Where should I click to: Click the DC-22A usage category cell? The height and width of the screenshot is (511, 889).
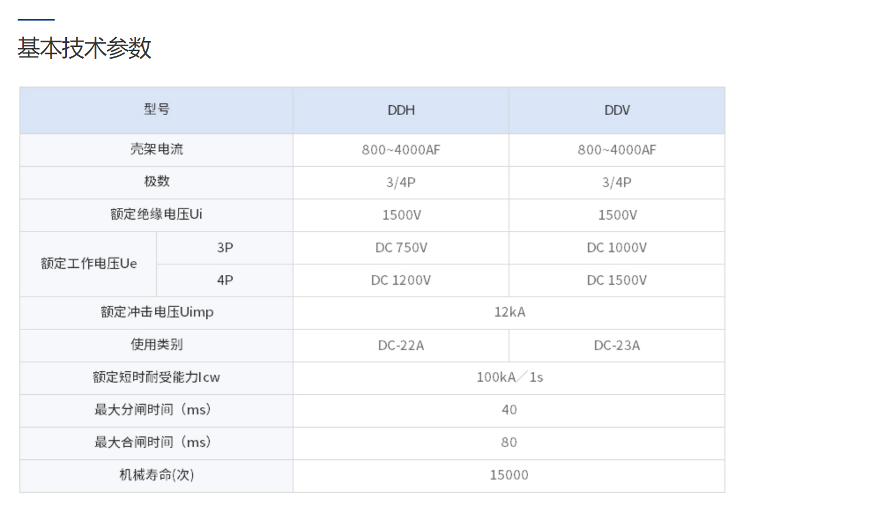coord(401,345)
